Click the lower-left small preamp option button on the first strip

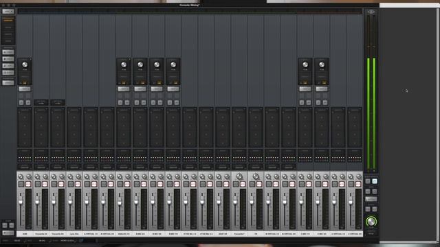(21, 102)
